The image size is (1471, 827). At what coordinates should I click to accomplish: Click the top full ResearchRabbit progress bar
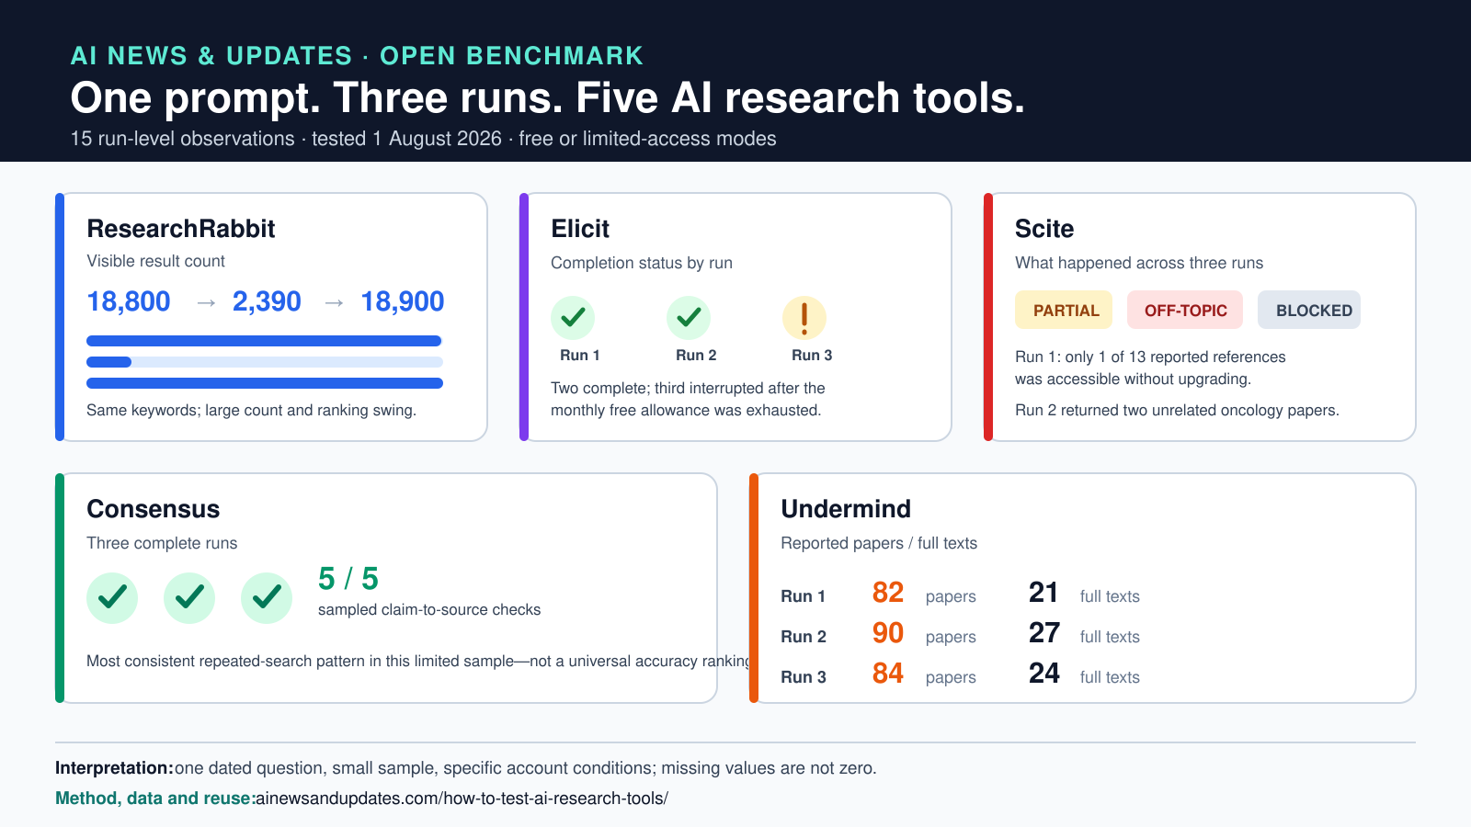[264, 341]
